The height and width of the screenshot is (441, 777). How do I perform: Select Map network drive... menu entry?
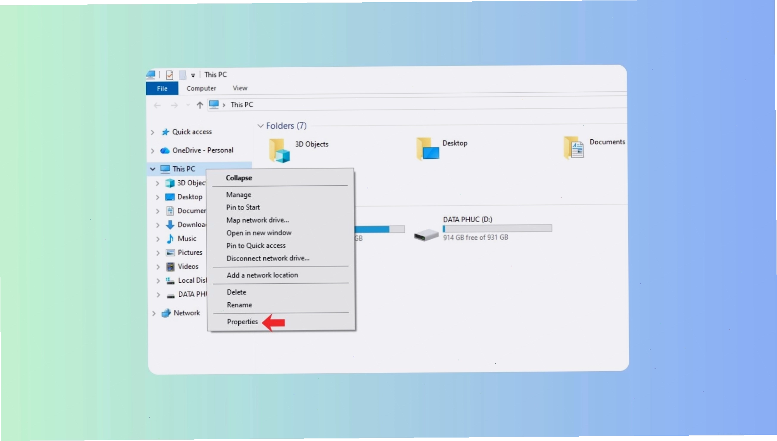tap(257, 220)
